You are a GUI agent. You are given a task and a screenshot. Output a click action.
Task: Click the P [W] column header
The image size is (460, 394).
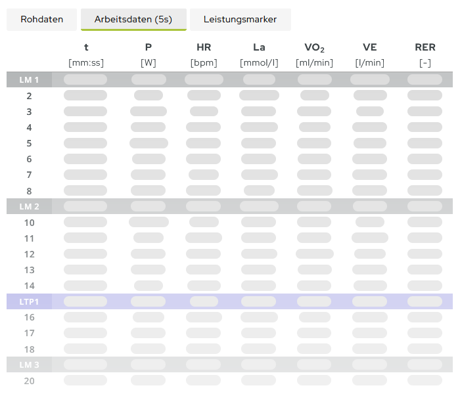click(x=148, y=55)
